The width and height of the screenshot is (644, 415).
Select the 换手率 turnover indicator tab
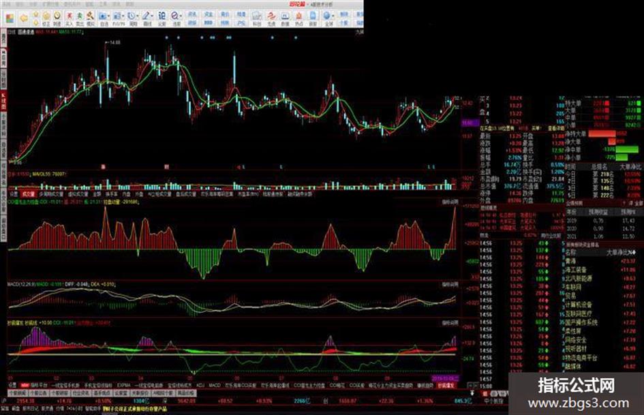[x=111, y=194]
